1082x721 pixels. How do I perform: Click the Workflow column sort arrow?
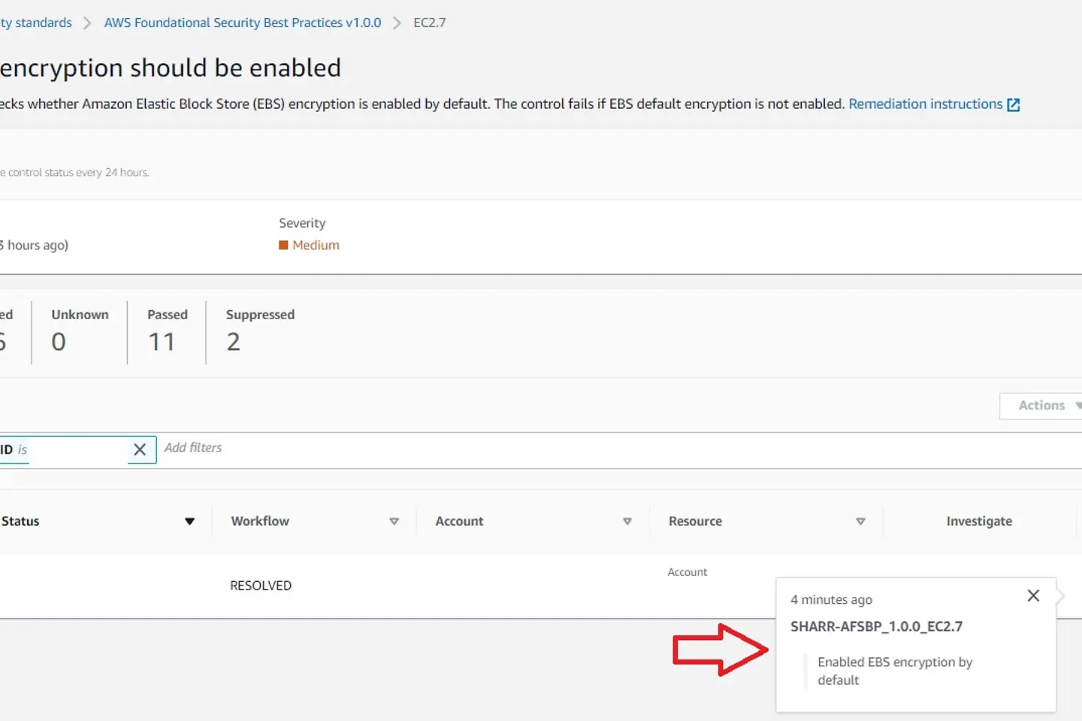[394, 521]
